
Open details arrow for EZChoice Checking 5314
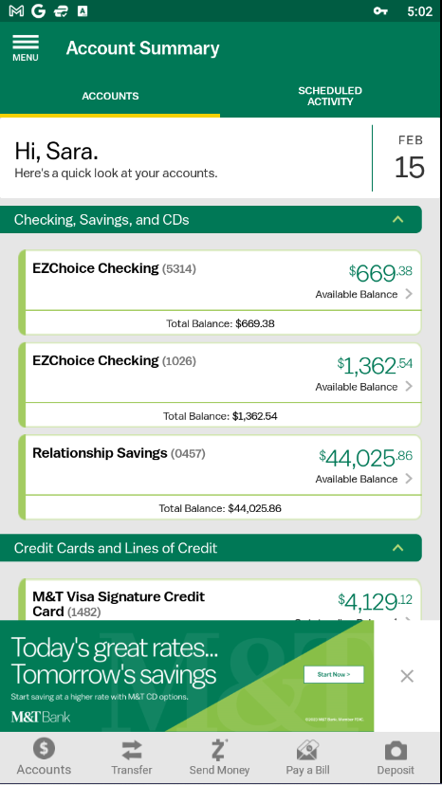click(409, 294)
